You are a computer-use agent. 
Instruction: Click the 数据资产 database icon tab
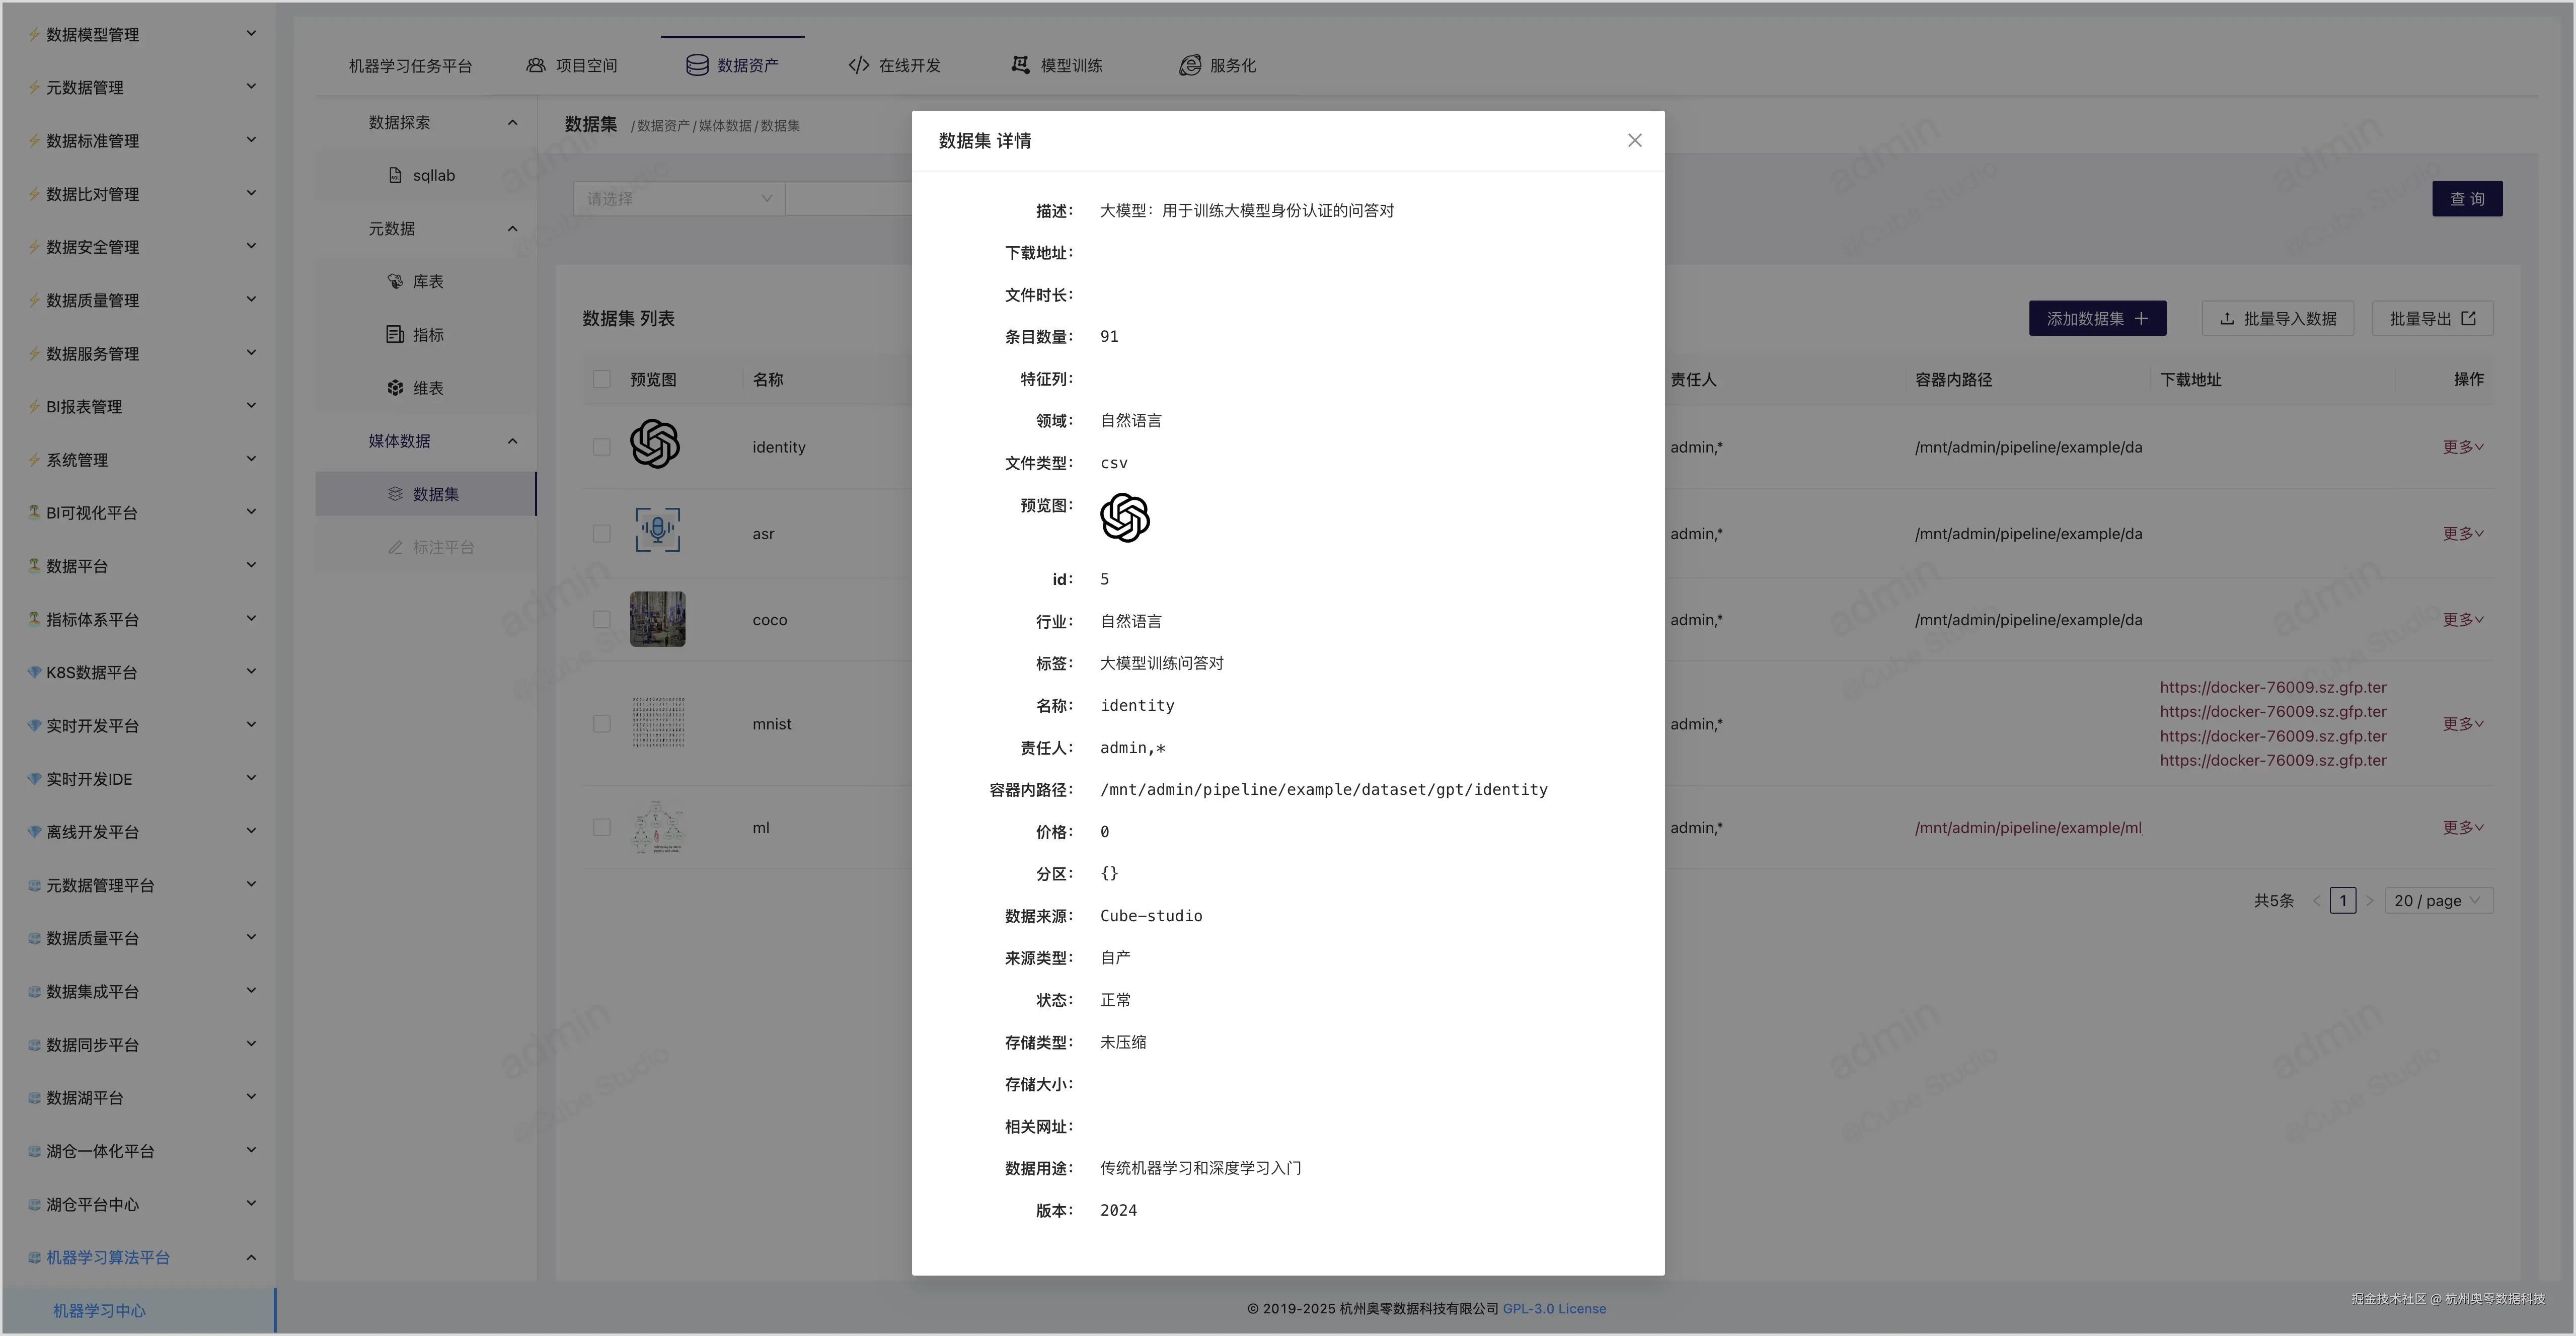click(697, 65)
